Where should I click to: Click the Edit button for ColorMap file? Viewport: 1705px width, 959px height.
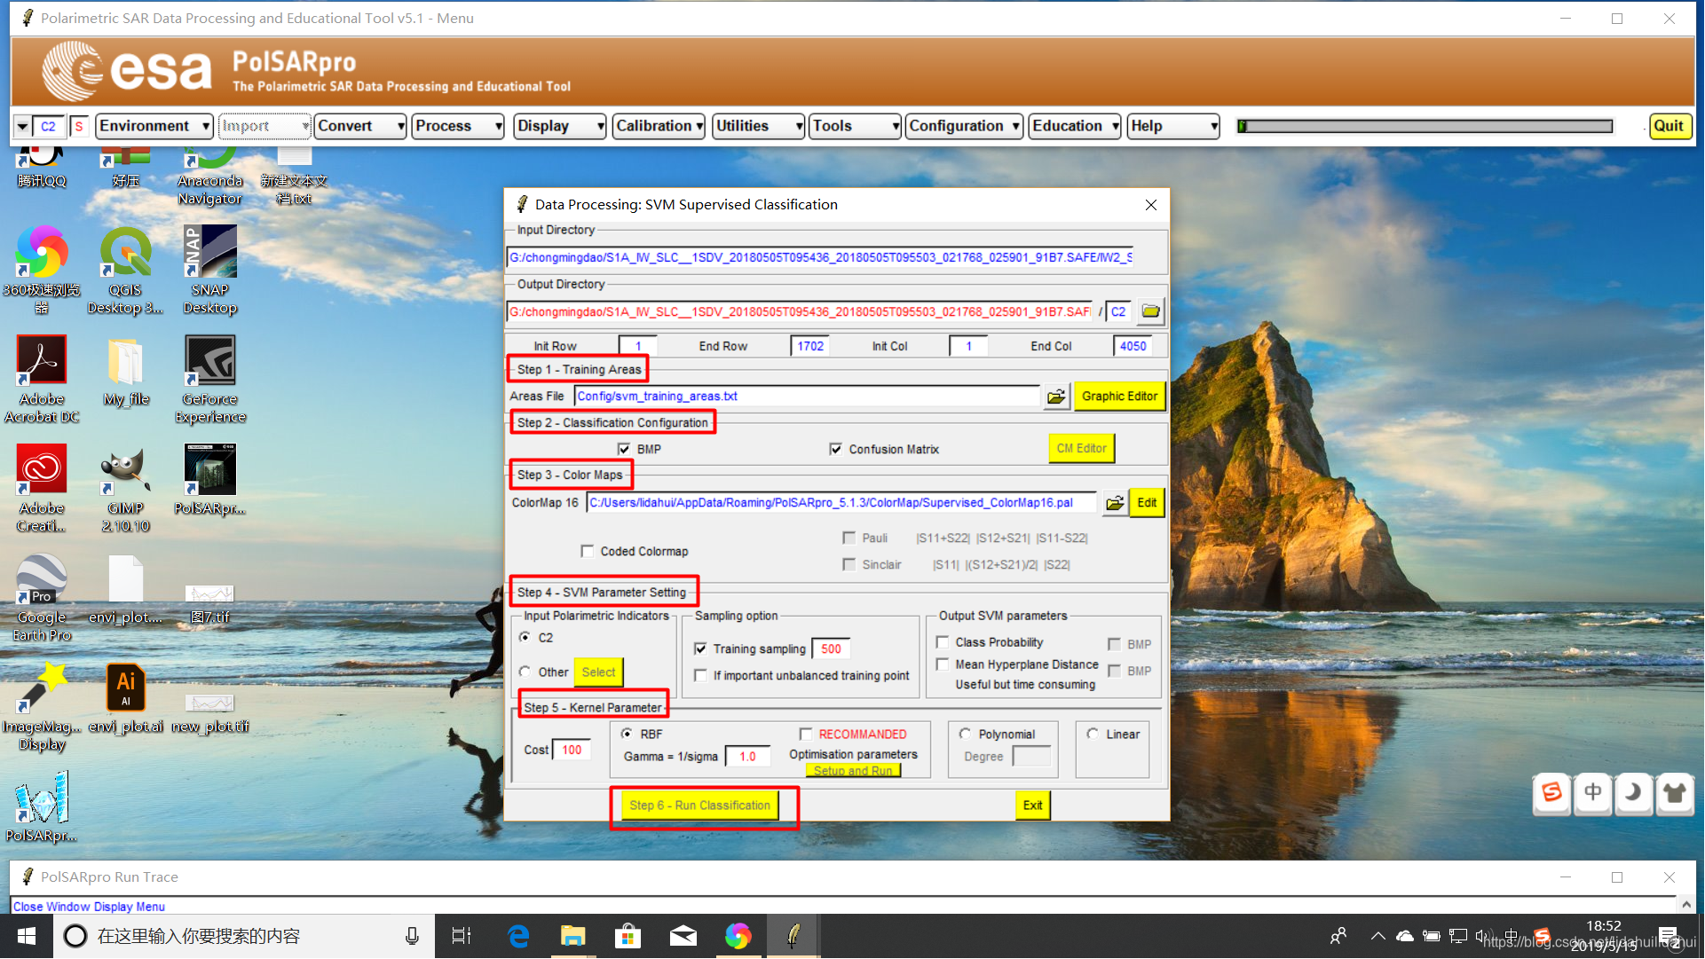tap(1148, 501)
